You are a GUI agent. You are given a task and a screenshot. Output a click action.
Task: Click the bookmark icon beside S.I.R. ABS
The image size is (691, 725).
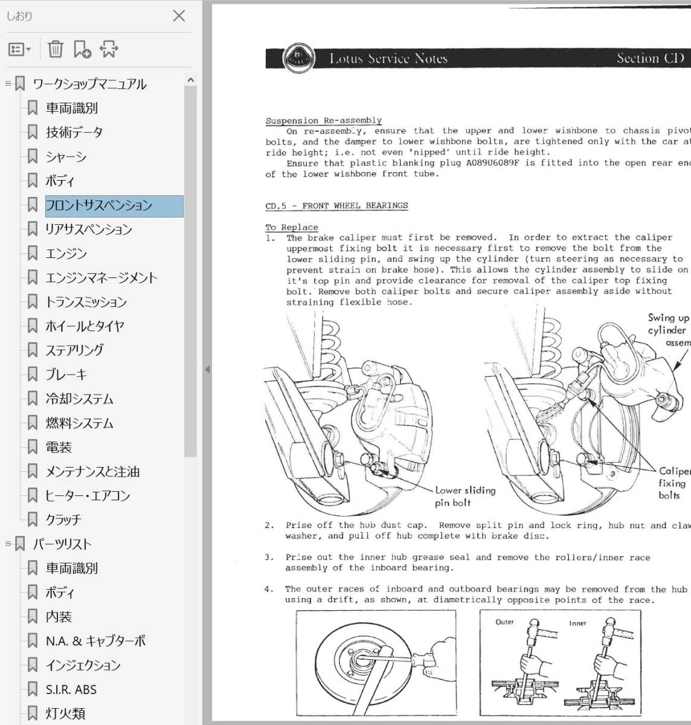click(33, 689)
